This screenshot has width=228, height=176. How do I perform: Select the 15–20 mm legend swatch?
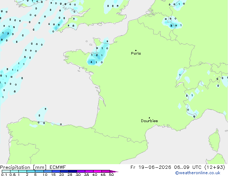tap(56, 171)
